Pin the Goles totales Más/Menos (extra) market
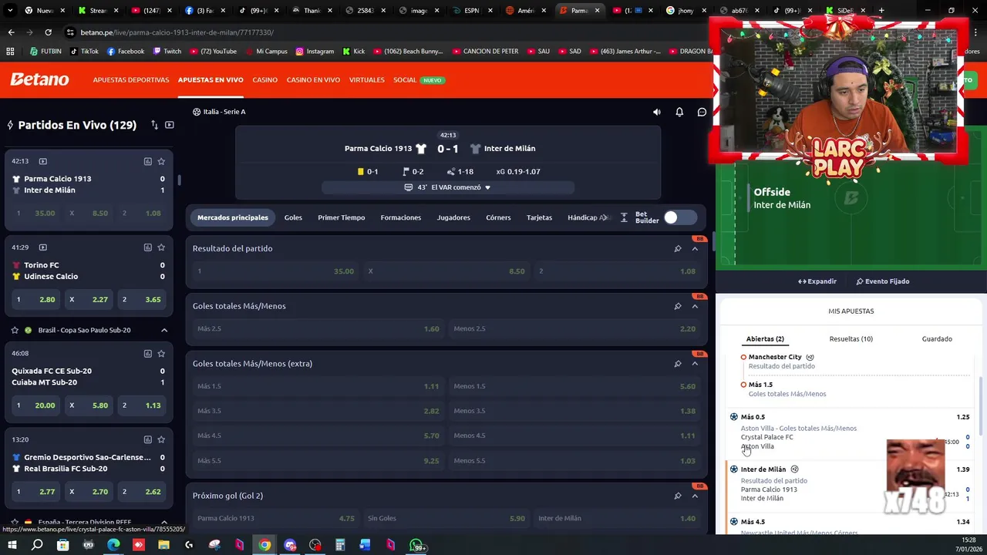 click(x=678, y=364)
